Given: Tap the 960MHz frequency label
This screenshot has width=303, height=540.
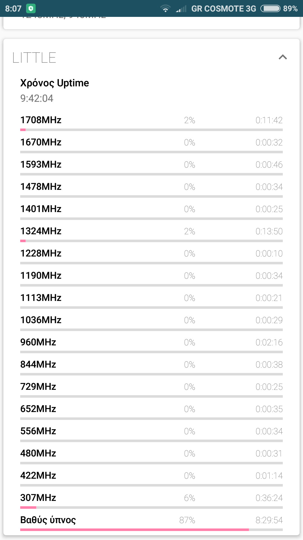Looking at the screenshot, I should pos(38,342).
